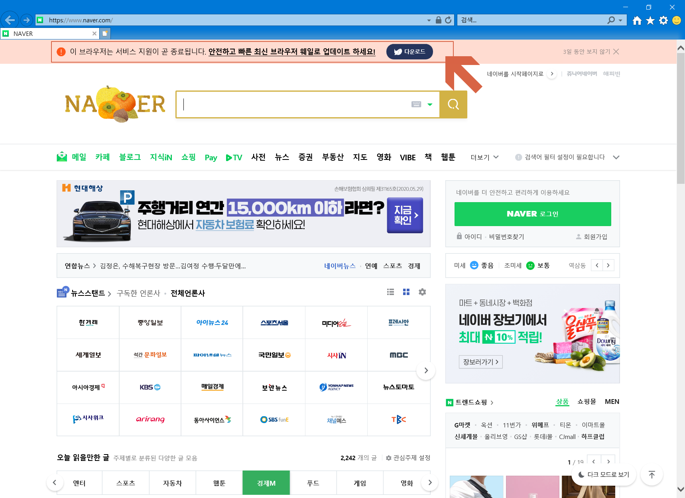Screen dimensions: 685x498
Task: Open the KBS publisher tile
Action: [x=150, y=387]
